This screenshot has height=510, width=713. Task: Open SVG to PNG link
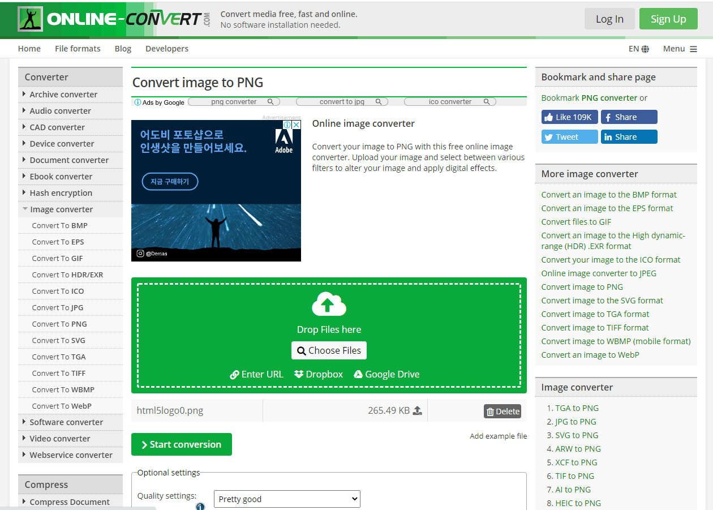coord(577,435)
